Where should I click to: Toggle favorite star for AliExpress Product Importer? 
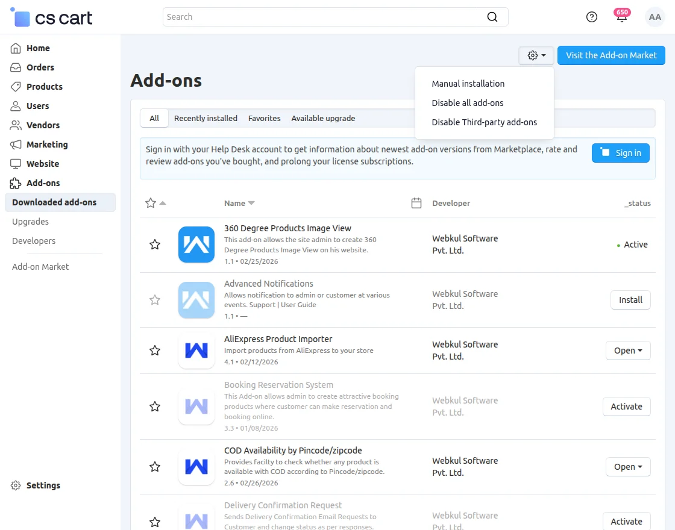[x=155, y=351]
